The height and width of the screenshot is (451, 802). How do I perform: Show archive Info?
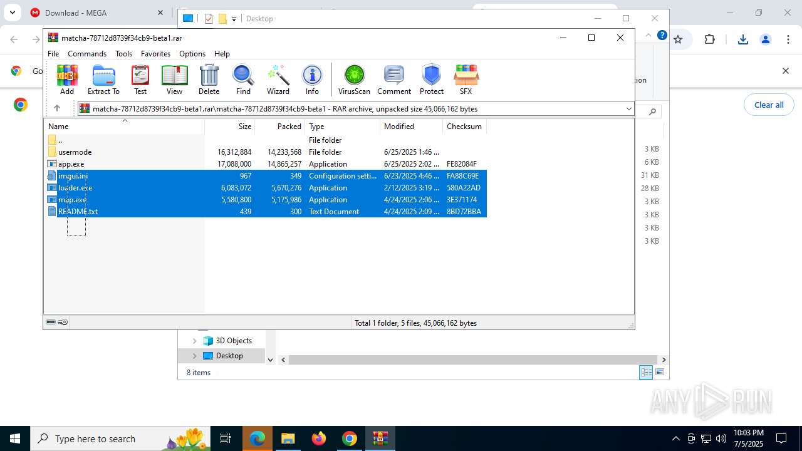coord(312,80)
